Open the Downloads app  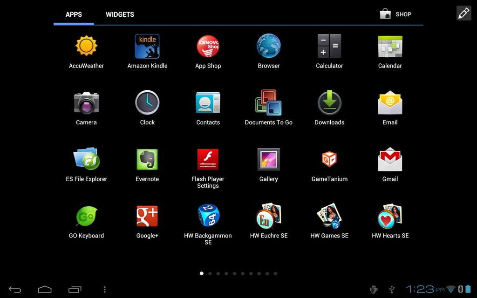(x=329, y=102)
